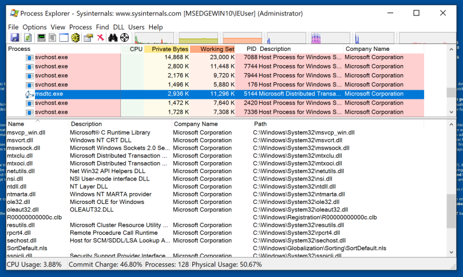Select the SortDefault.nls row
Image resolution: width=463 pixels, height=277 pixels.
tap(215, 248)
